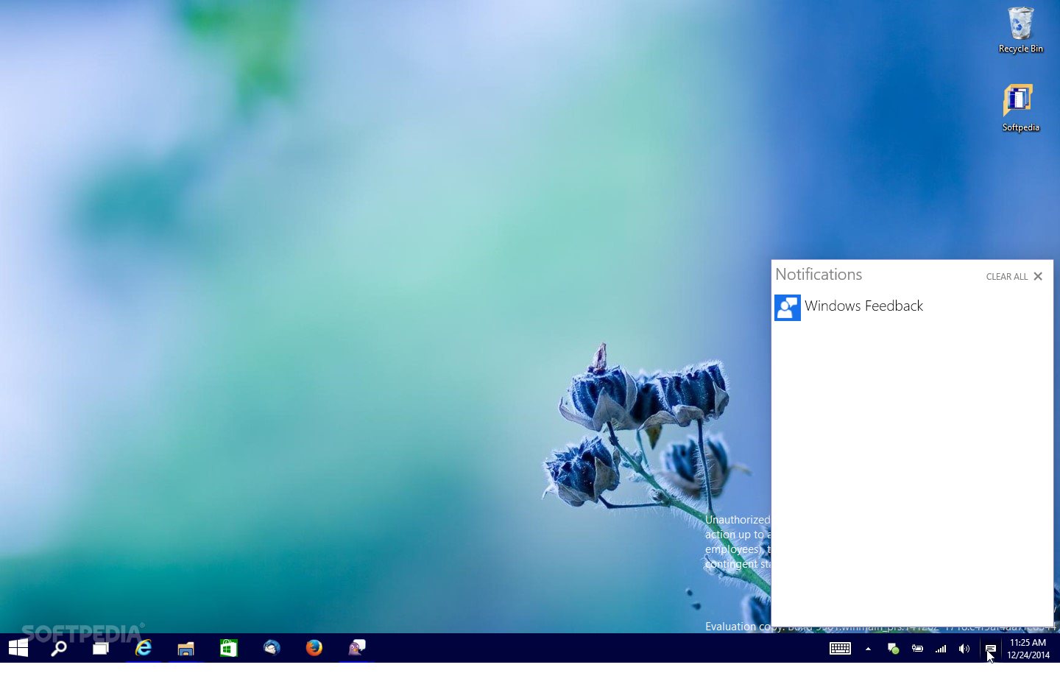Open the Windows Feedback notification
Image resolution: width=1060 pixels, height=673 pixels.
coord(863,306)
